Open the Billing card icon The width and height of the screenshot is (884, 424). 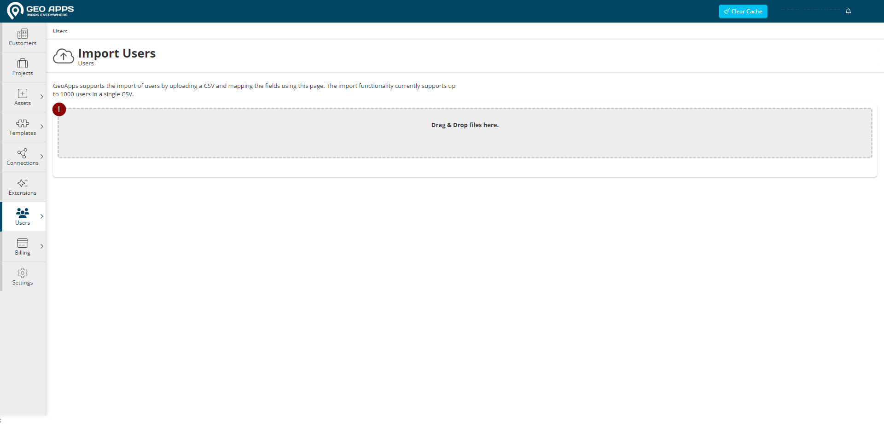click(23, 243)
